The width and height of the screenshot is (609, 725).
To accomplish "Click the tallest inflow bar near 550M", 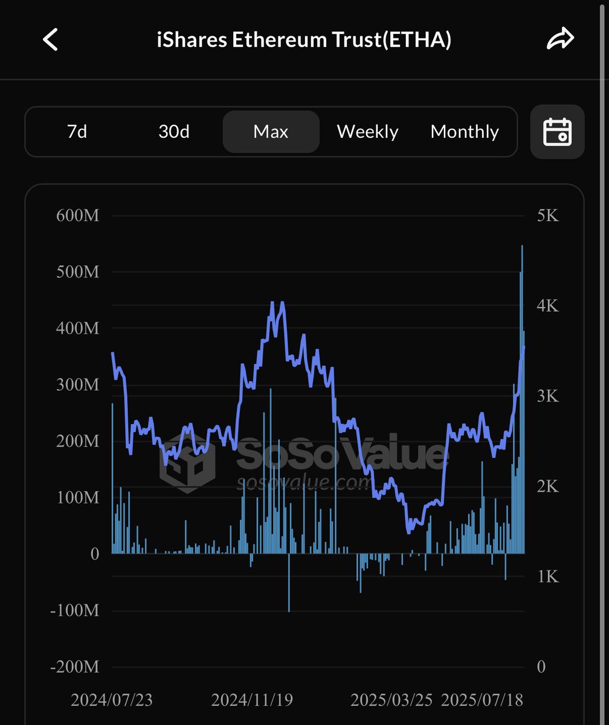I will click(x=522, y=399).
